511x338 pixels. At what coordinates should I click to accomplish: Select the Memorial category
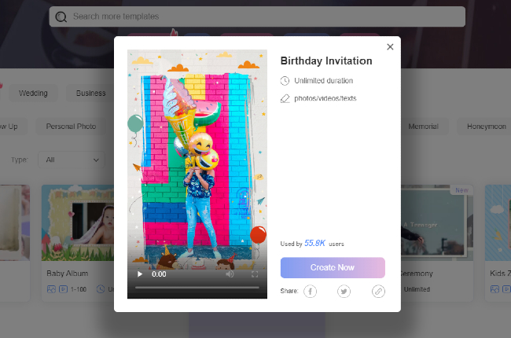click(423, 127)
